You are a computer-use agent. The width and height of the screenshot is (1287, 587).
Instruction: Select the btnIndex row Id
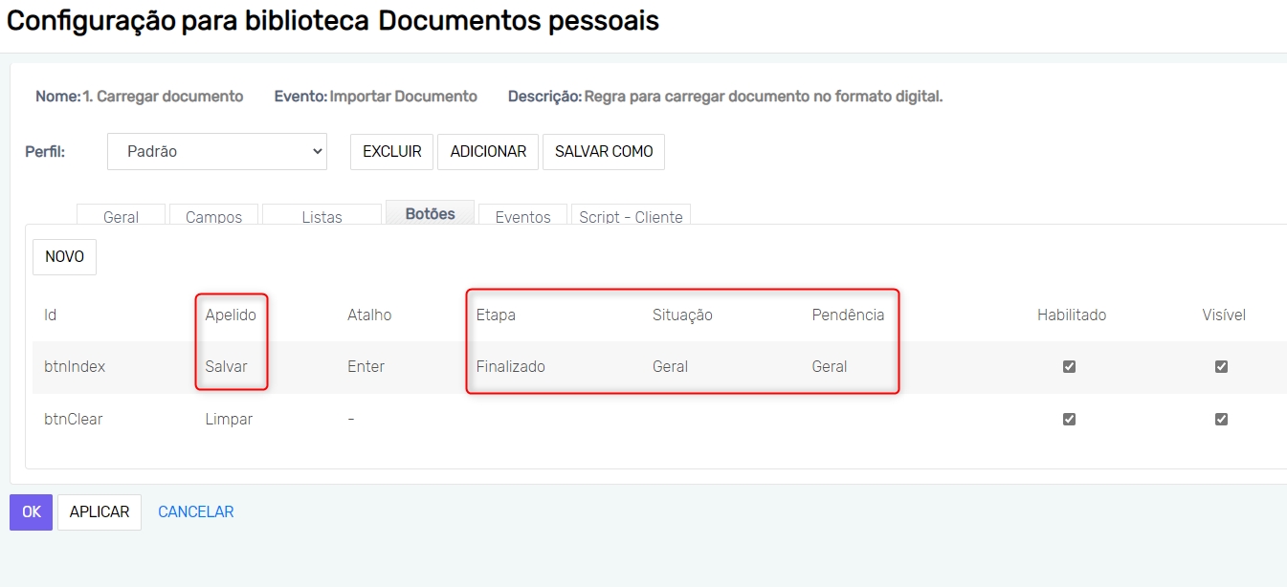75,366
